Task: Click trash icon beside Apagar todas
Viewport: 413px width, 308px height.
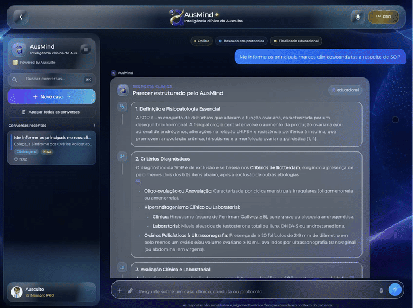Action: [24, 112]
